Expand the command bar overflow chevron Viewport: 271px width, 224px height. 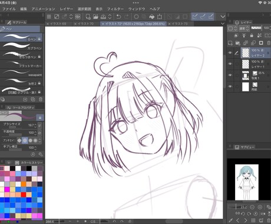click(x=223, y=17)
